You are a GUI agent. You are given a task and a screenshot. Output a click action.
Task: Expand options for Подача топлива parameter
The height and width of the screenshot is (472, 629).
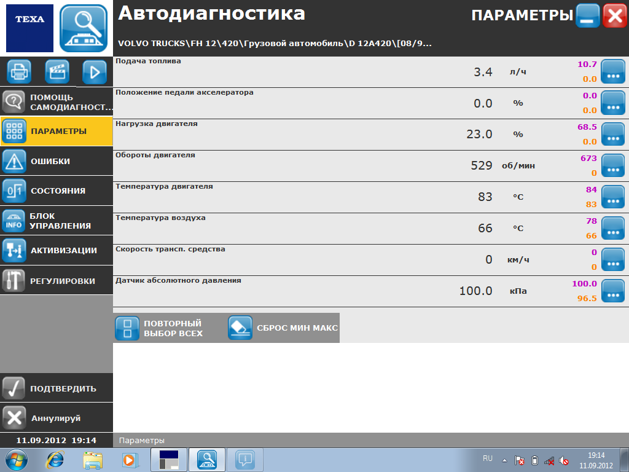(x=611, y=72)
